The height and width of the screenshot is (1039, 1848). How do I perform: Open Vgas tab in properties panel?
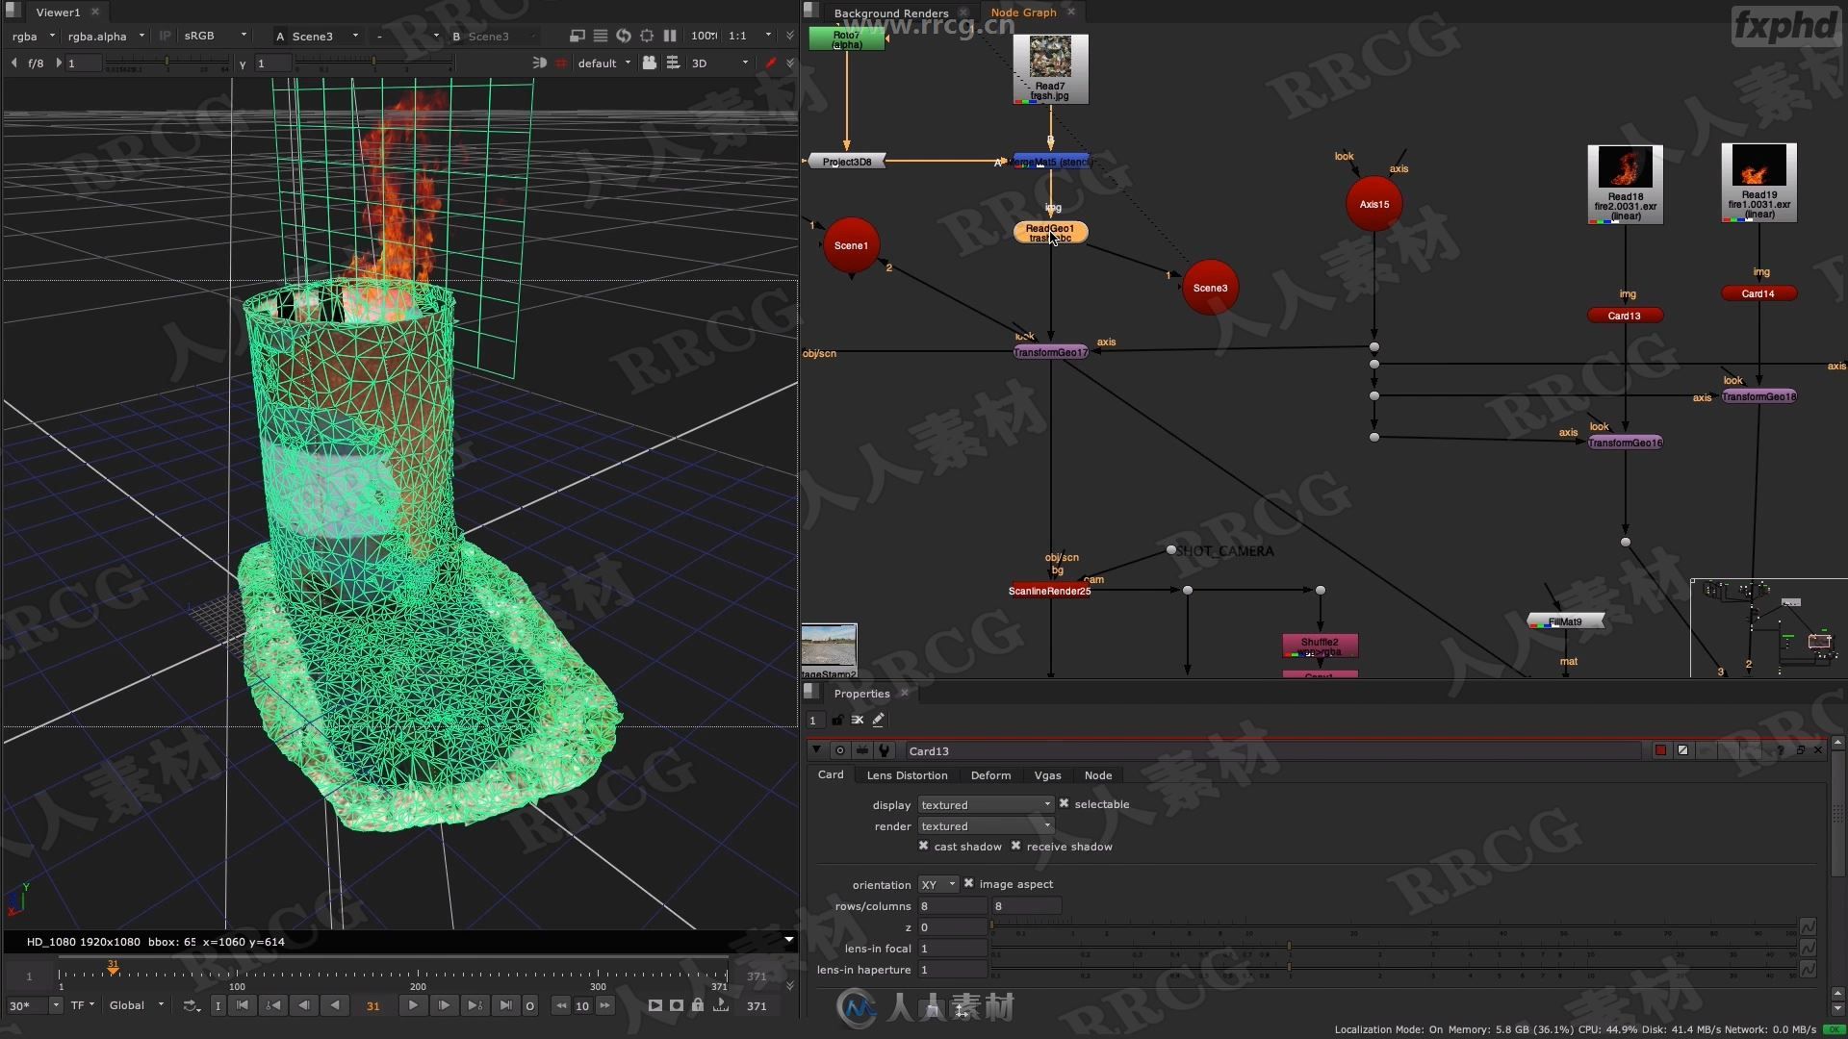1047,773
